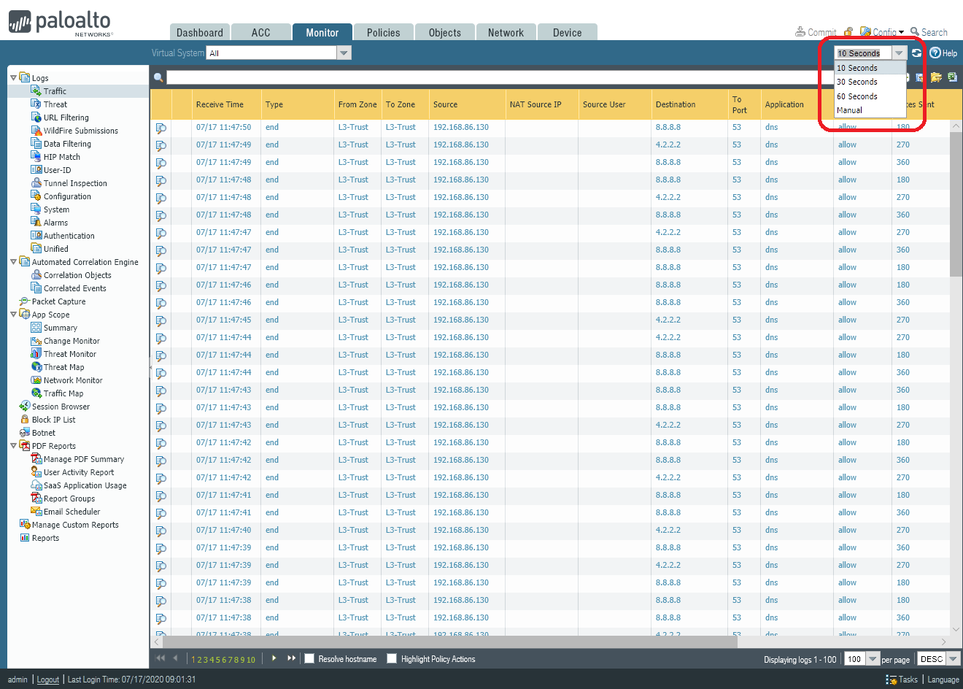Open the Language link in footer
This screenshot has height=689, width=963.
[943, 680]
